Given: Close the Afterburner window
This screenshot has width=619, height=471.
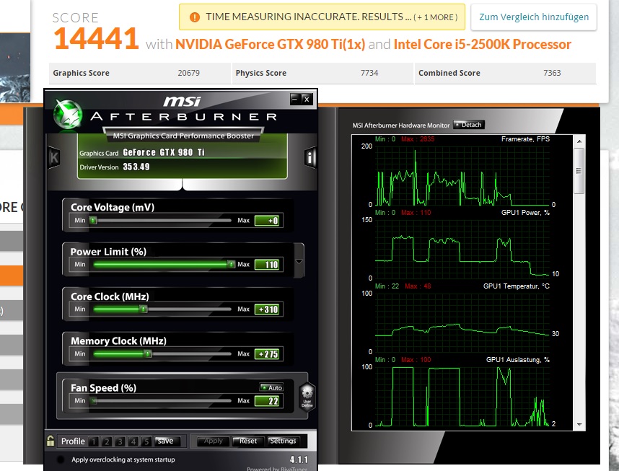Looking at the screenshot, I should tap(307, 99).
